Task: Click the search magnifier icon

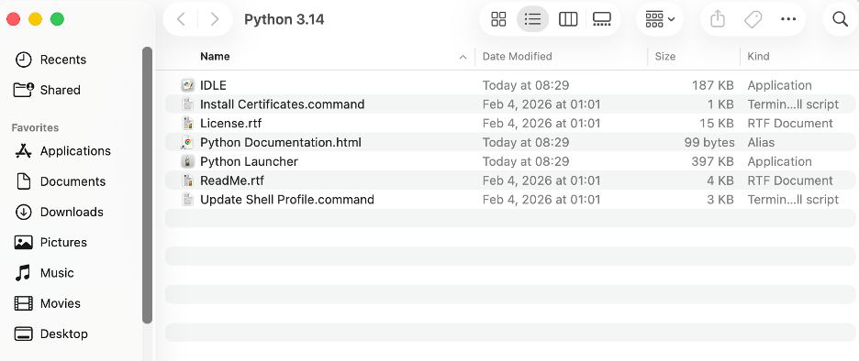Action: pos(840,19)
